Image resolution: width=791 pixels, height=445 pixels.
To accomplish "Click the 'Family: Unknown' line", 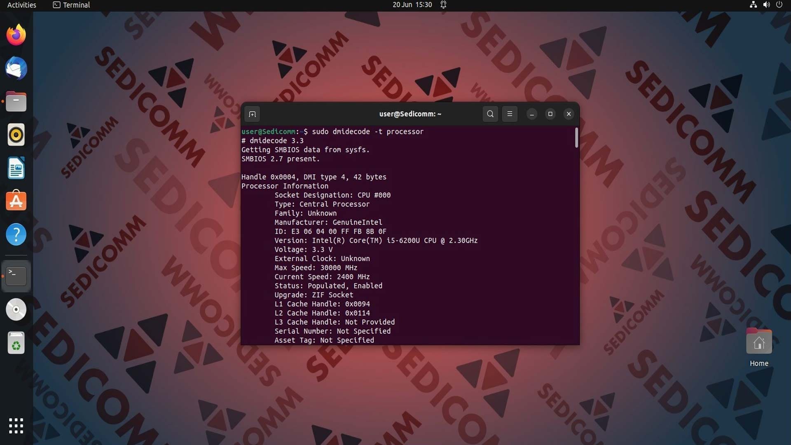I will [x=306, y=213].
